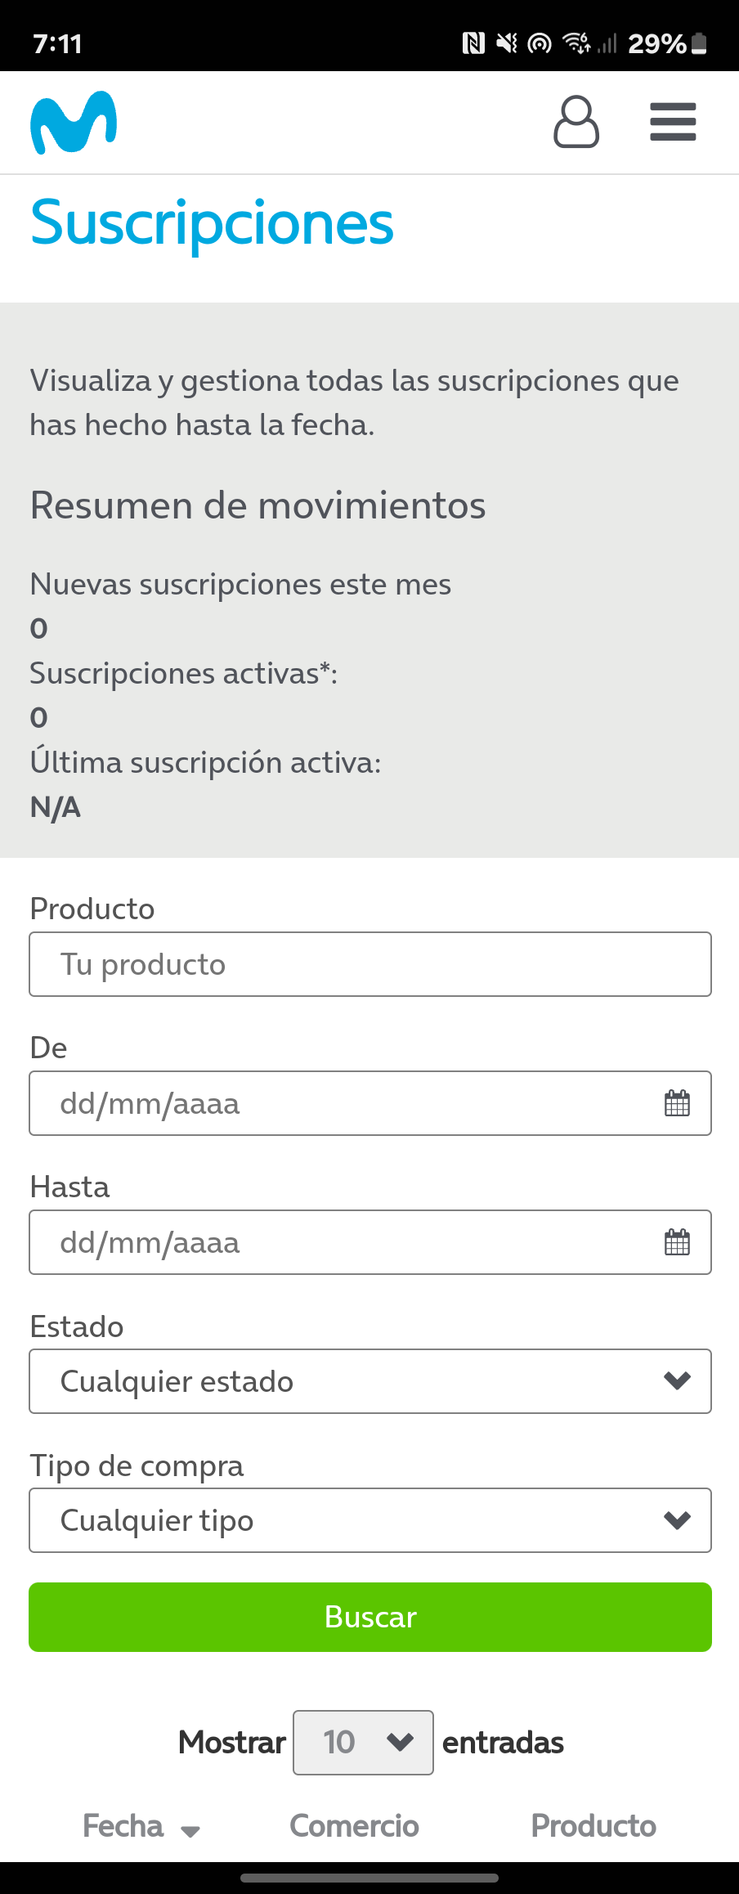Tap the Wi-Fi signal status icon
The image size is (739, 1894).
(577, 43)
